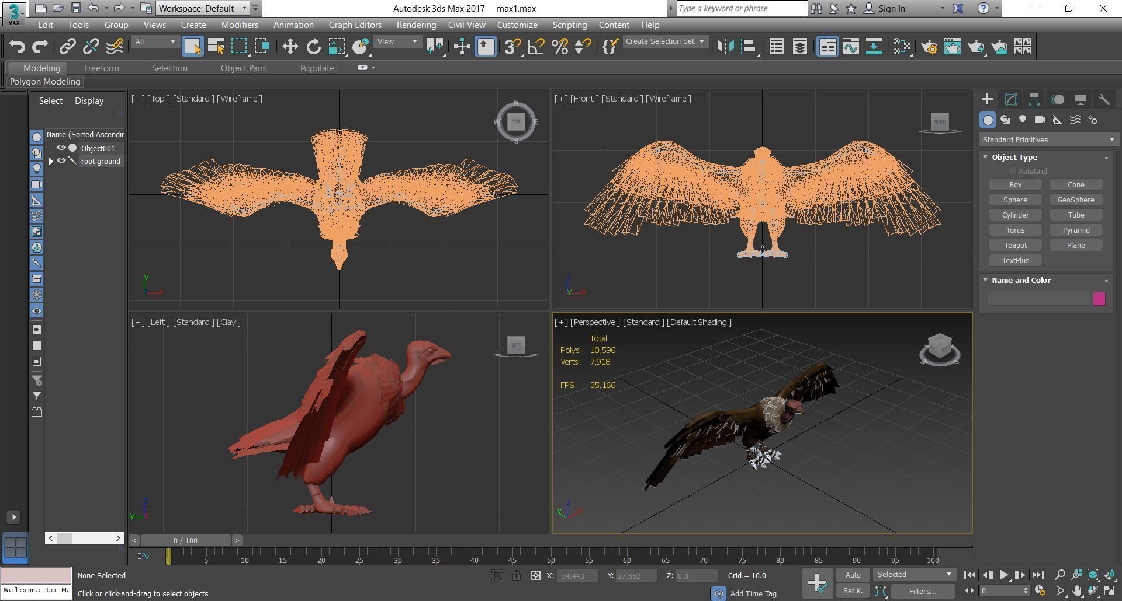The width and height of the screenshot is (1122, 601).
Task: Switch to the Display command panel tab
Action: tap(1081, 99)
